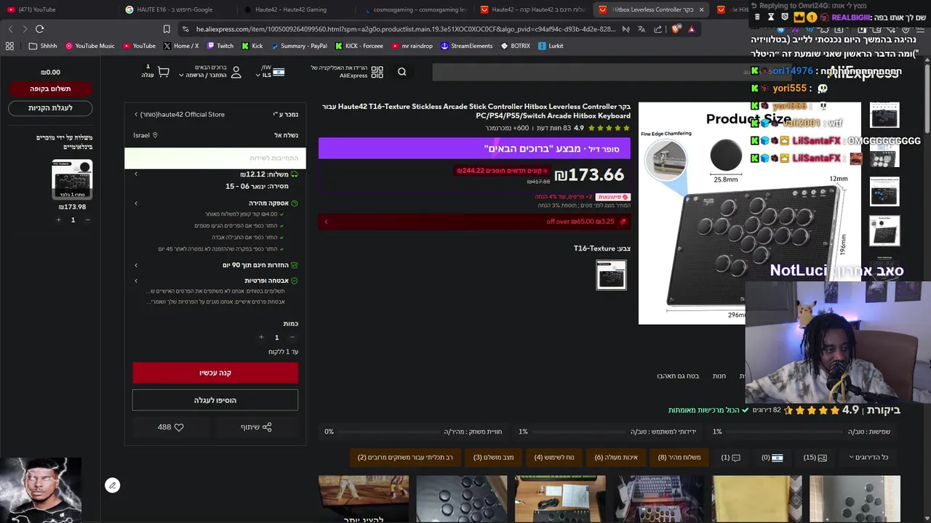Click the Add to Cart outlined button
The height and width of the screenshot is (523, 931).
click(x=215, y=400)
